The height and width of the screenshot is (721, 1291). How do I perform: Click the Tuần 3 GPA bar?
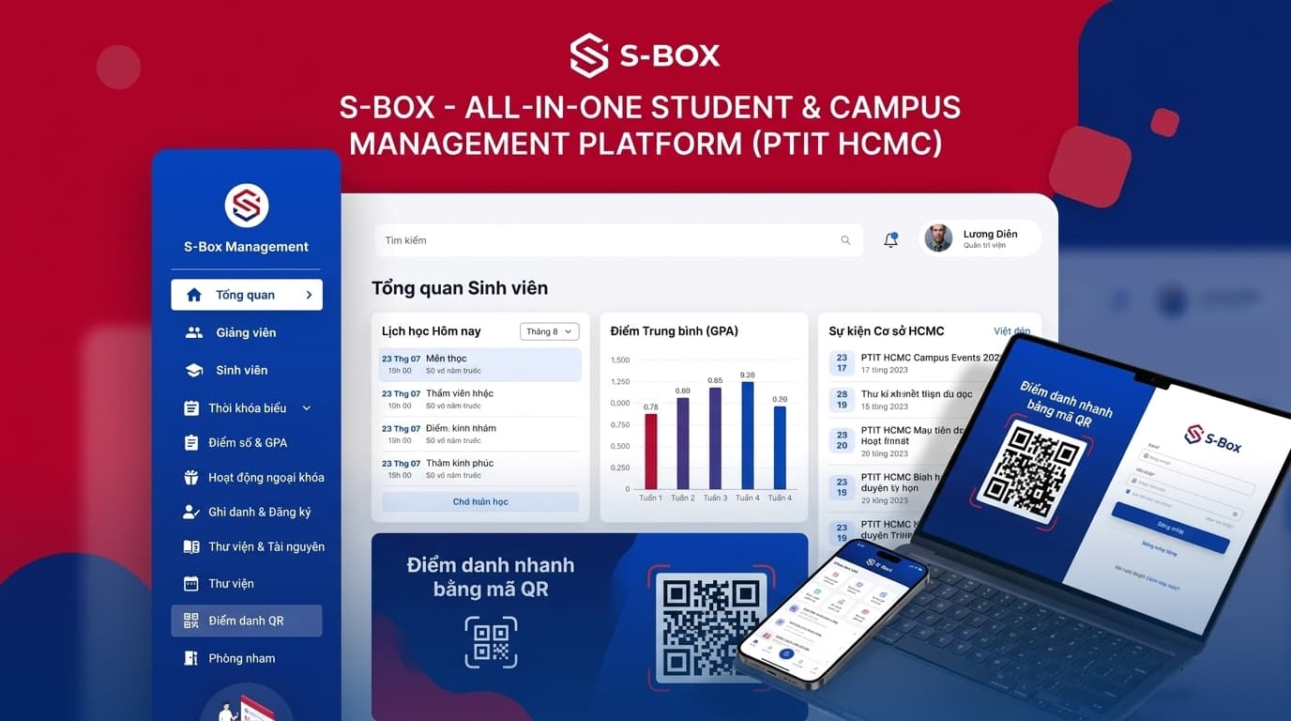click(x=715, y=438)
